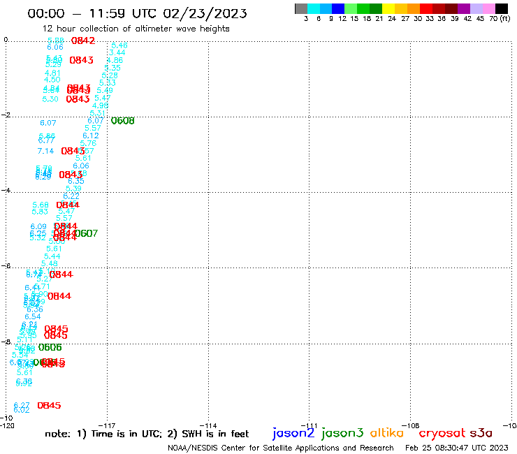
Task: Click the '00:00 – 11:59 UTC 02/23/2023' title
Action: tap(137, 13)
